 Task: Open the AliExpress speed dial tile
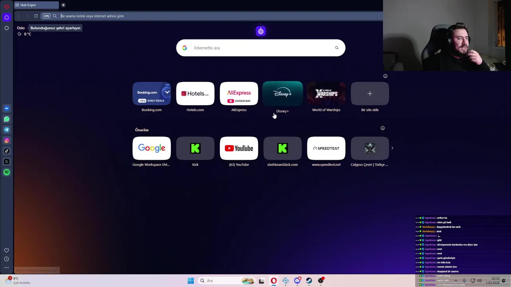[239, 94]
